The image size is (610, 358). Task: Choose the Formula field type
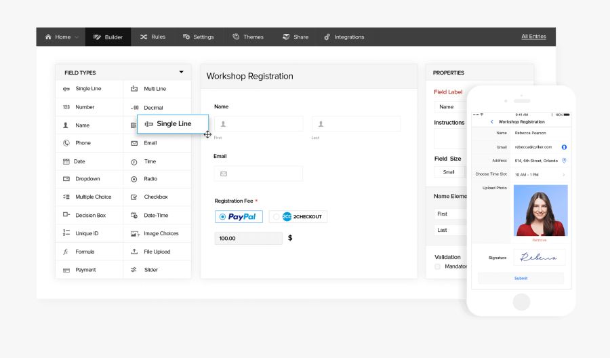(84, 252)
